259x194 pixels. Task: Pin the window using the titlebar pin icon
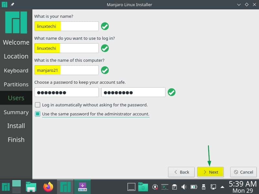[13, 5]
